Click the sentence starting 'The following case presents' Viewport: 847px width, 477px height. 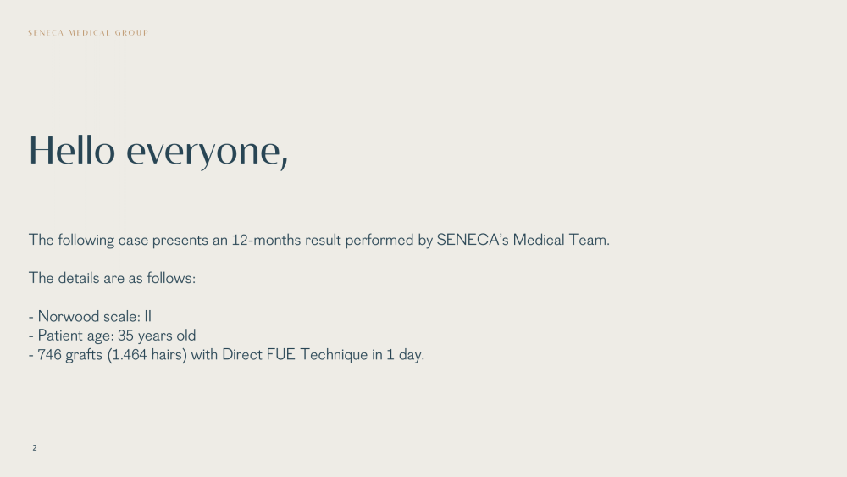click(x=318, y=240)
